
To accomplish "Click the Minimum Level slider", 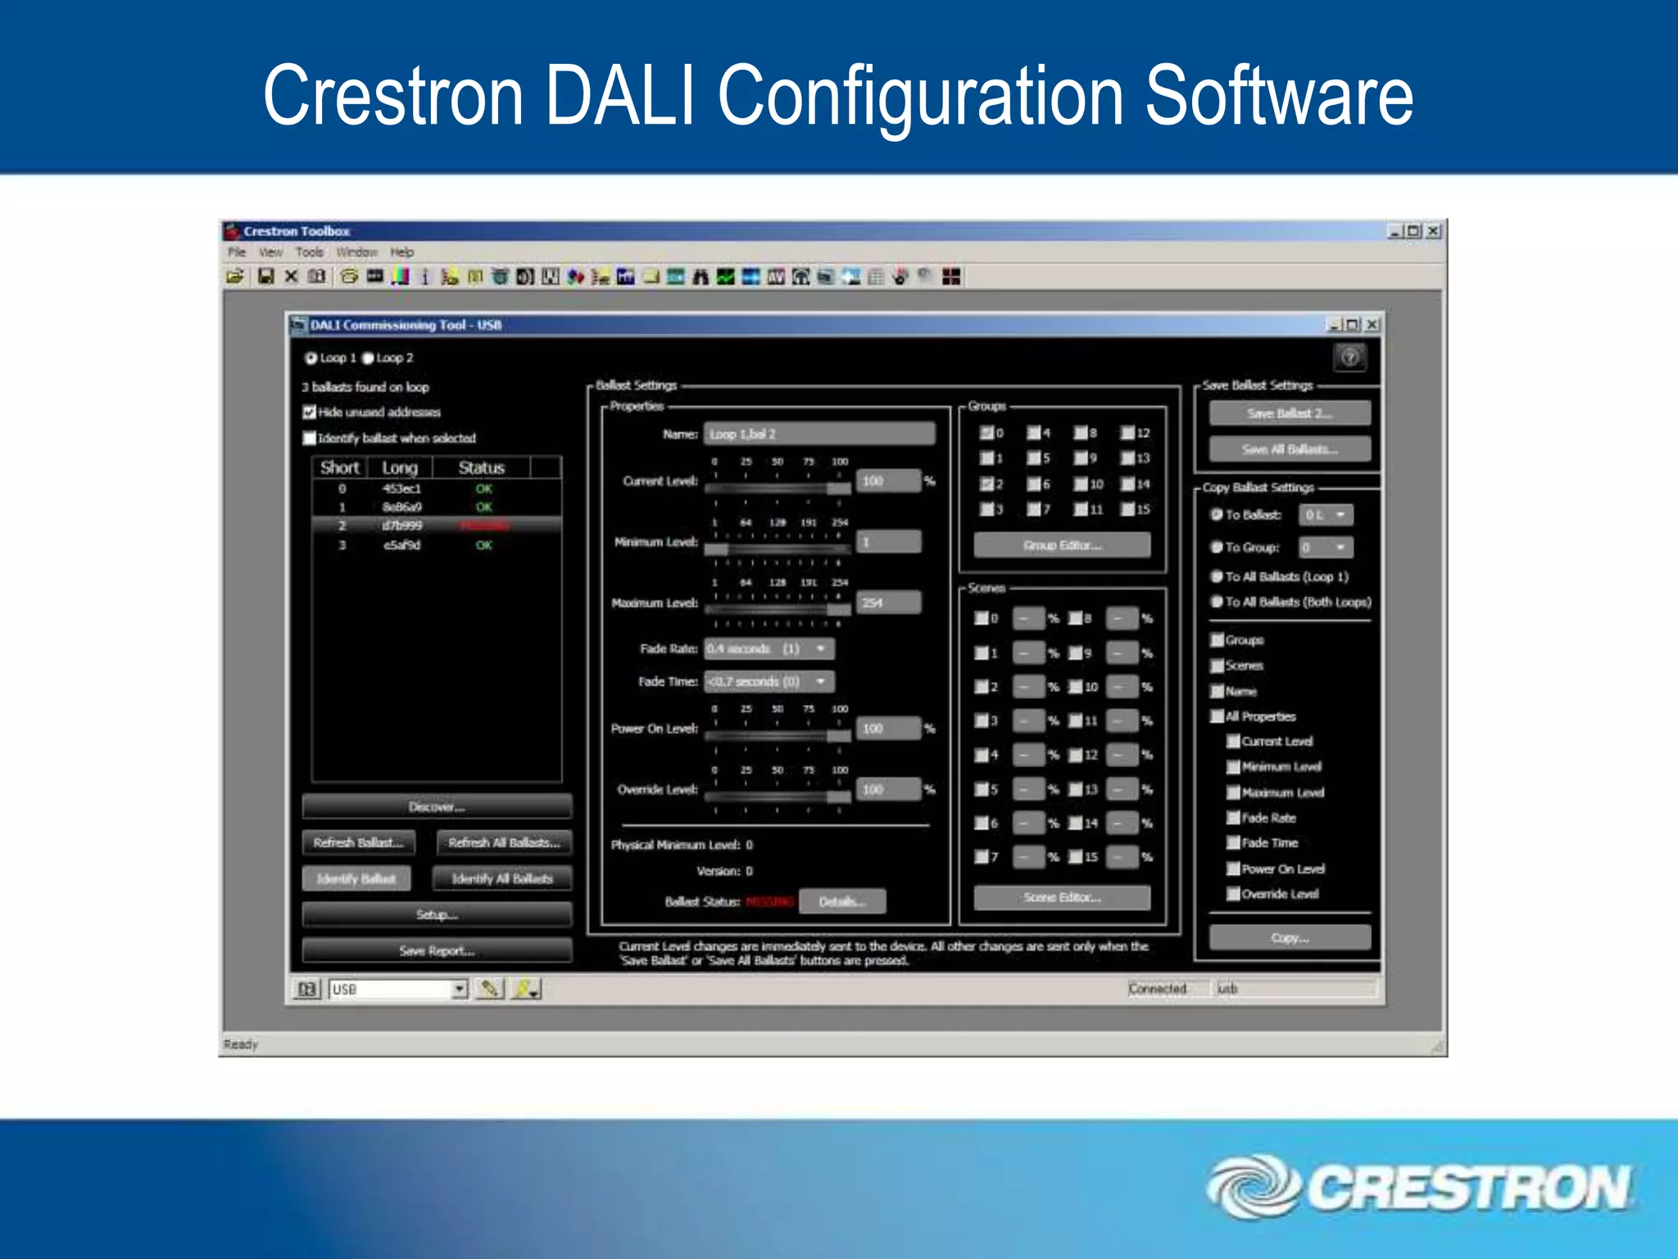I will [778, 548].
